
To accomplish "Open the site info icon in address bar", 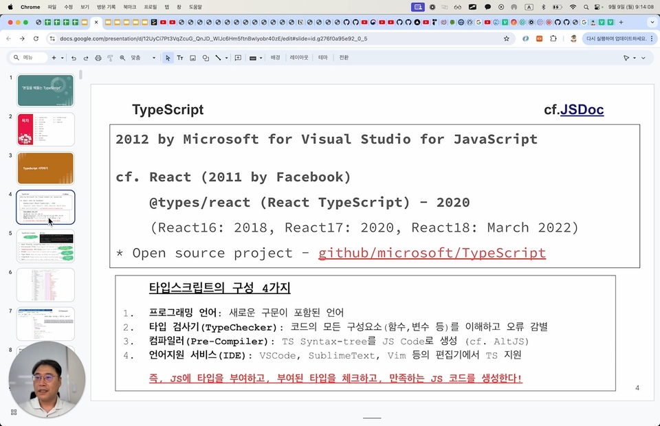I will pos(52,38).
